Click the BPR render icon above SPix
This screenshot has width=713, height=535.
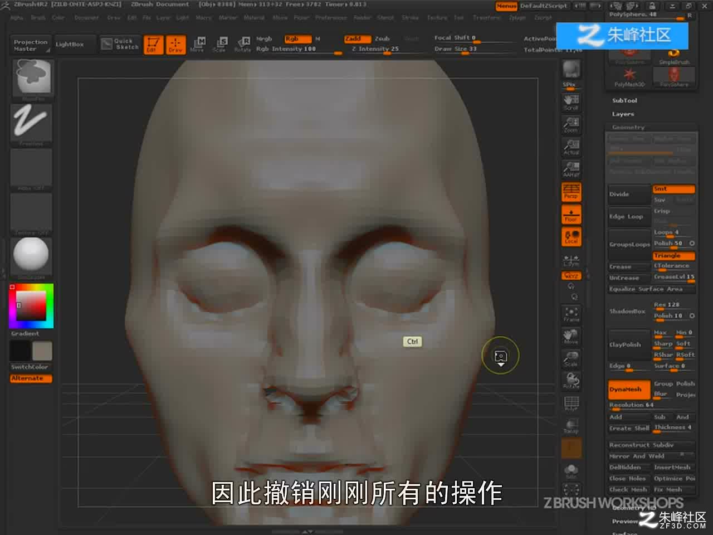[571, 70]
